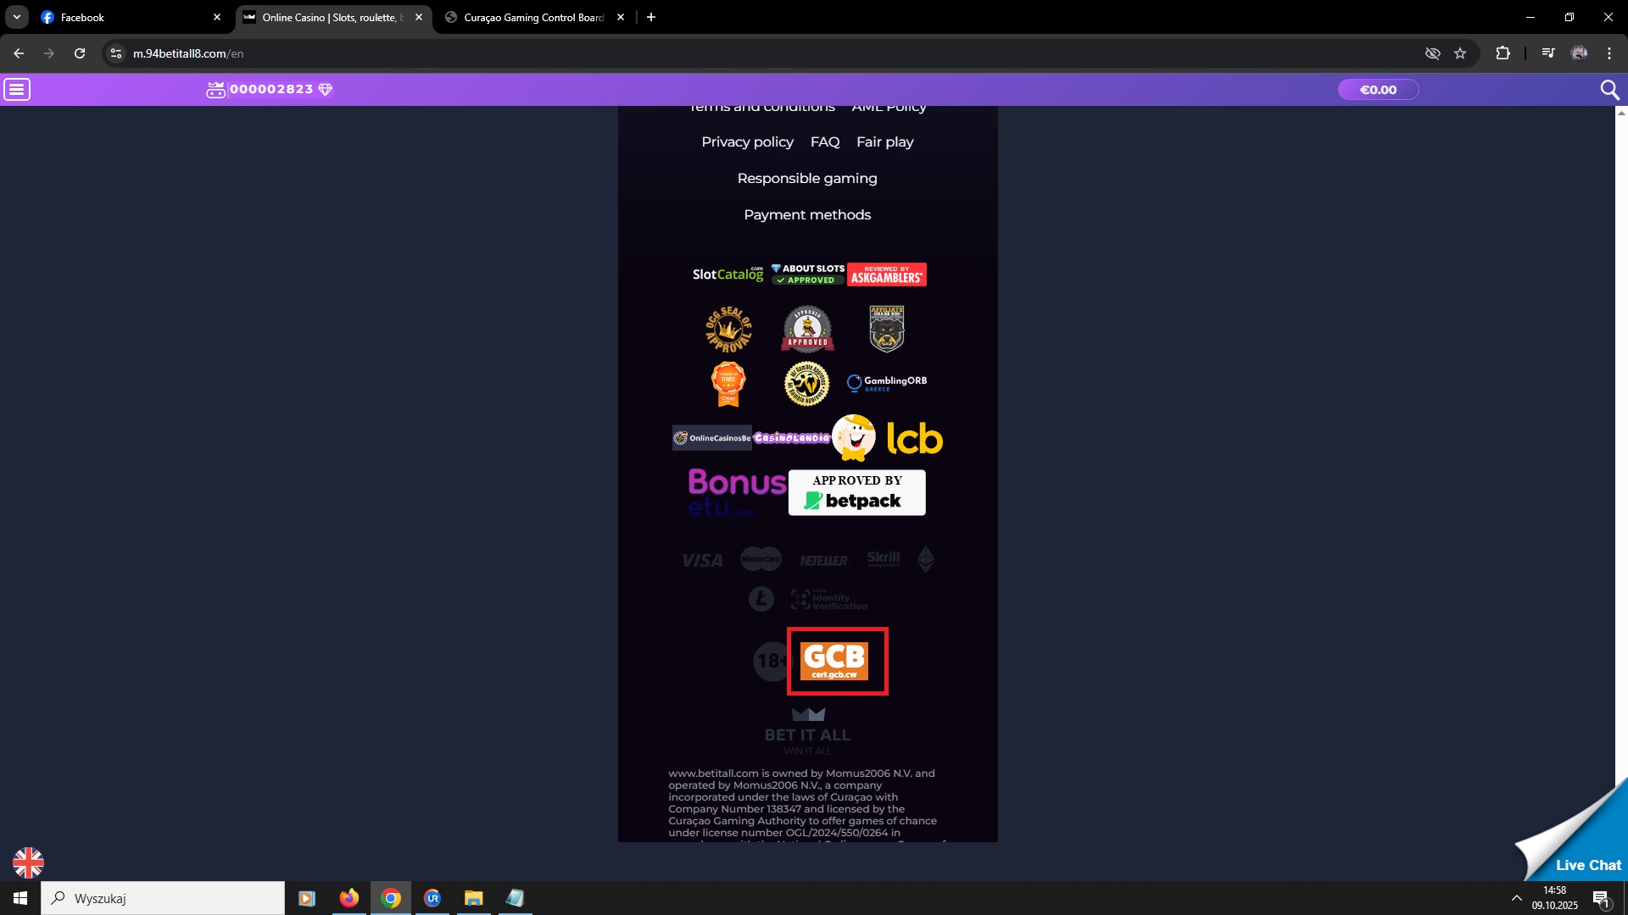Bookmark this page with the star icon
Image resolution: width=1628 pixels, height=915 pixels.
pyautogui.click(x=1460, y=53)
